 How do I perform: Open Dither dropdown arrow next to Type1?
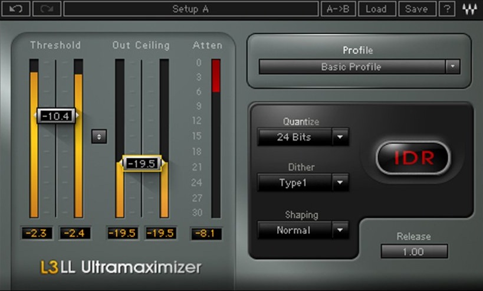[340, 182]
